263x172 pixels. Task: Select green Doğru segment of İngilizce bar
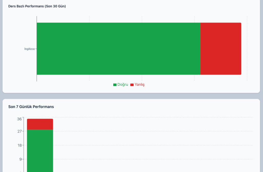coord(118,49)
